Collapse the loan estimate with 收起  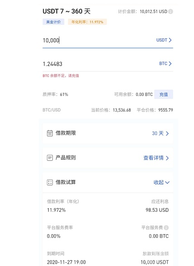pyautogui.click(x=162, y=182)
